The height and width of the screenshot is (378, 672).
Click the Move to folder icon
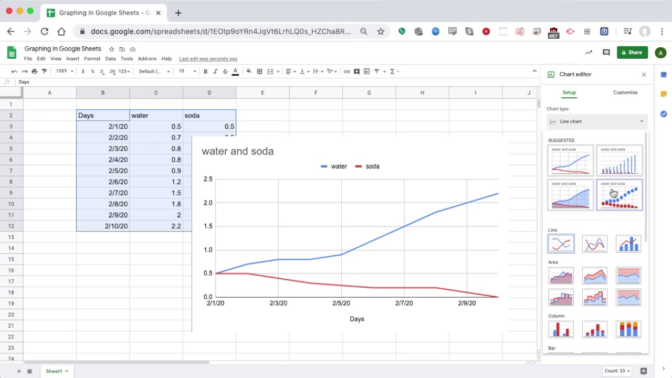tap(122, 49)
